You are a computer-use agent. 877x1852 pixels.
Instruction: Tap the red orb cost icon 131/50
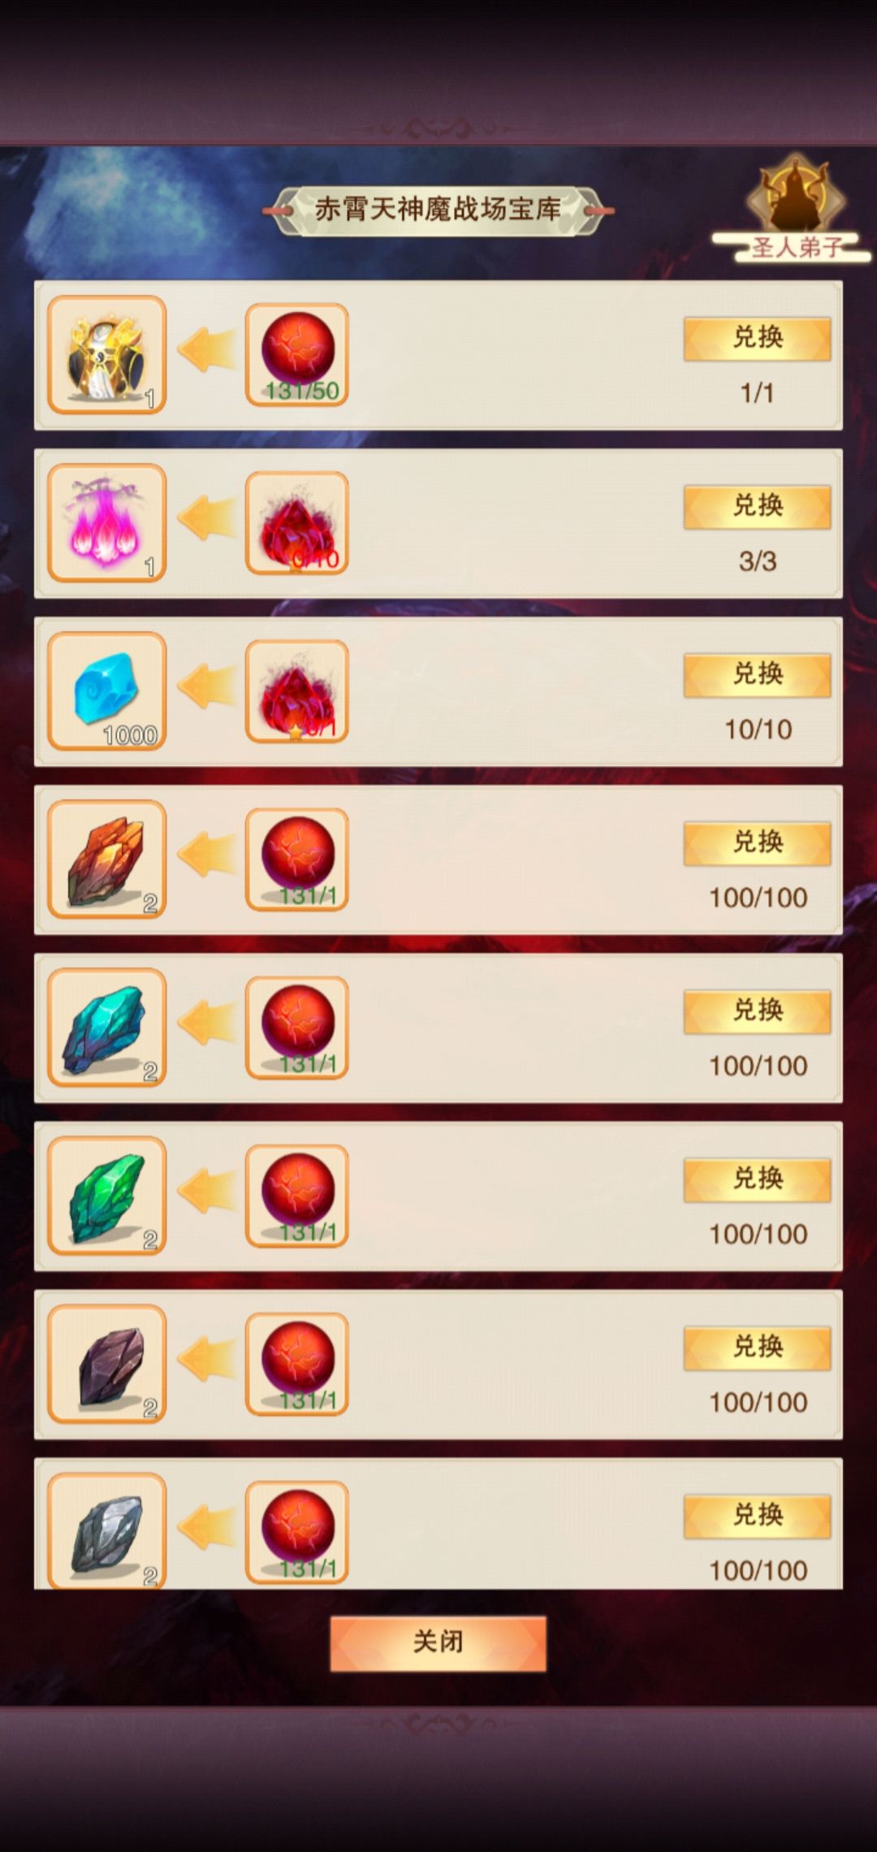click(x=297, y=355)
